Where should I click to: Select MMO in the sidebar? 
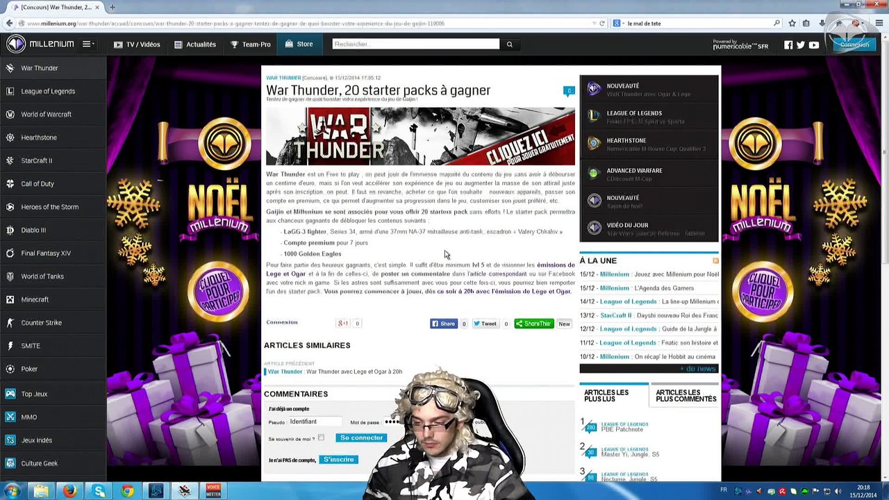(53, 417)
